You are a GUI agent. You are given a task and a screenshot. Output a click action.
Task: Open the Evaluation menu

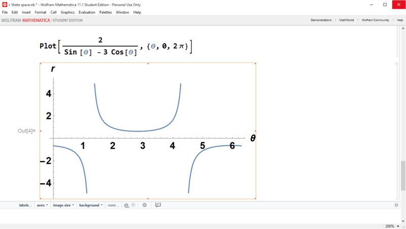[87, 12]
